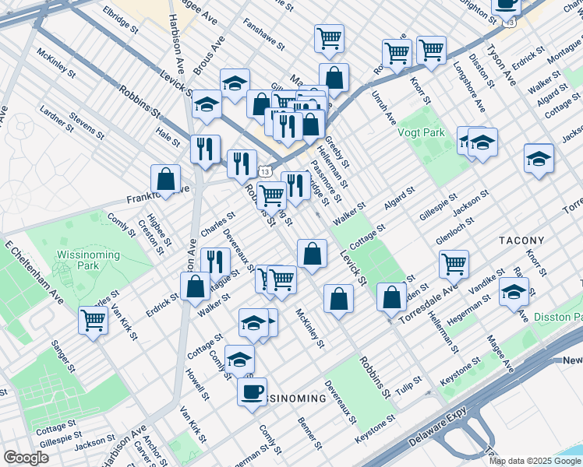The width and height of the screenshot is (583, 467).
Task: Open the restaurant marker beside Route 13 shield
Action: coord(242,165)
